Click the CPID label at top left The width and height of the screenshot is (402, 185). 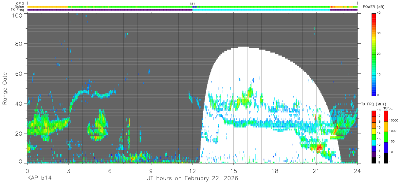click(20, 4)
